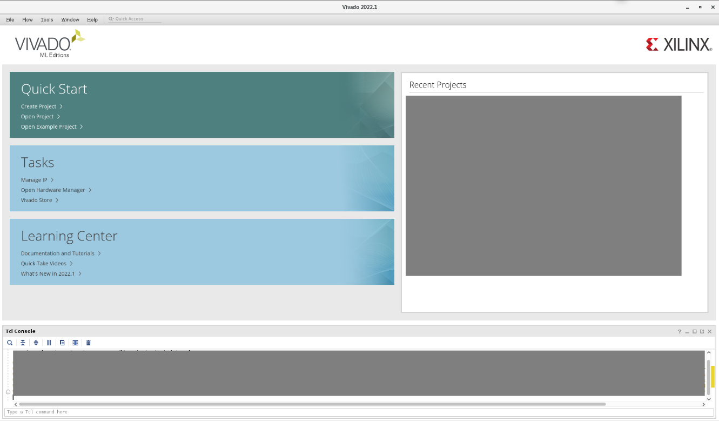Viewport: 719px width, 421px height.
Task: Click the Tcl command input field
Action: tap(359, 412)
